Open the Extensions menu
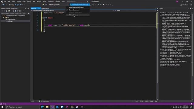This screenshot has height=109, width=194. click(x=51, y=2)
